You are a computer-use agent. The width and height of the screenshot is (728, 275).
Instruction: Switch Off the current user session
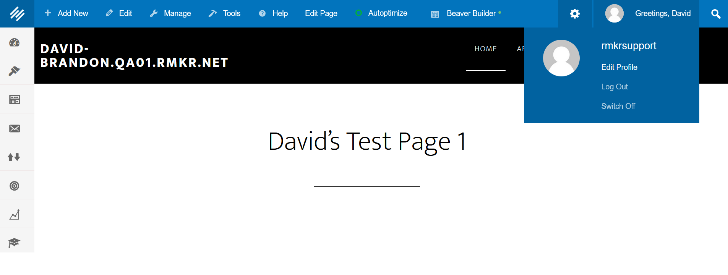point(618,106)
